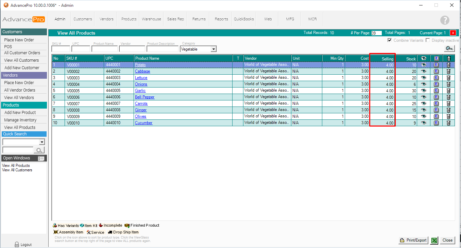Open the Warehouse menu
The image size is (461, 248).
click(151, 19)
